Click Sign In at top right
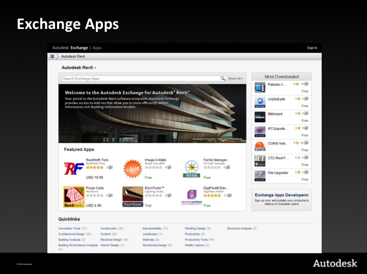 [312, 48]
